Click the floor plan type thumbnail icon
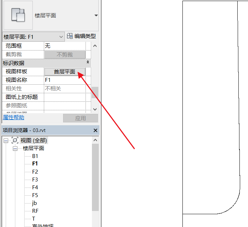This screenshot has width=248, height=227. click(18, 15)
